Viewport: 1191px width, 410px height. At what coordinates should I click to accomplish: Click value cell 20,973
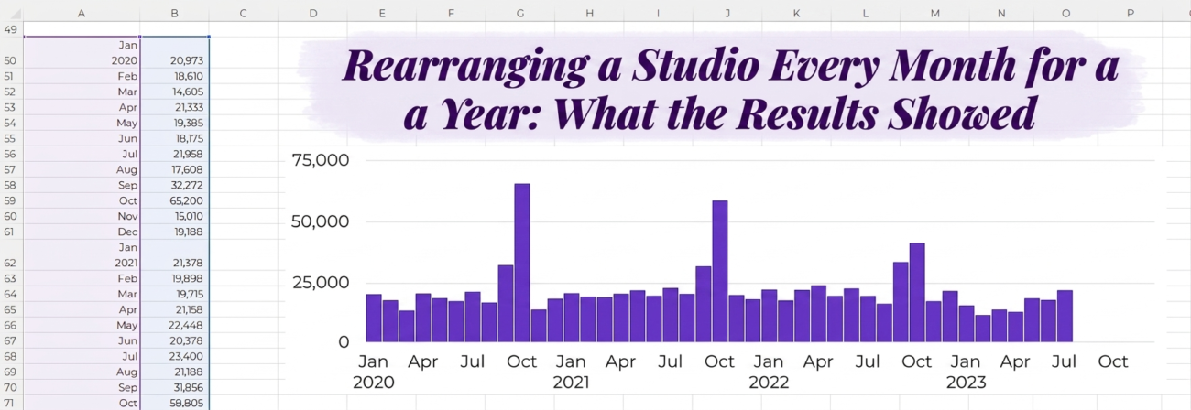pyautogui.click(x=174, y=52)
